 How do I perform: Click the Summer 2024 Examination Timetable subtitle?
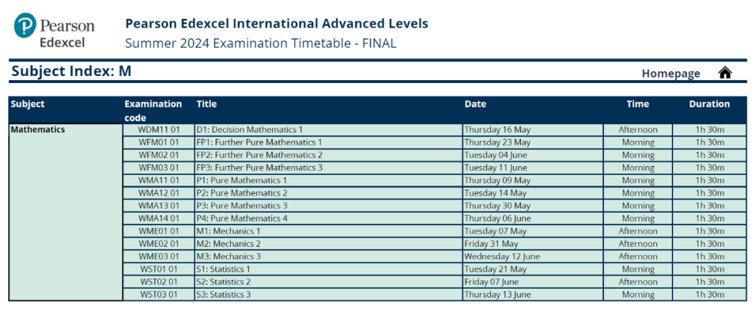click(x=261, y=43)
